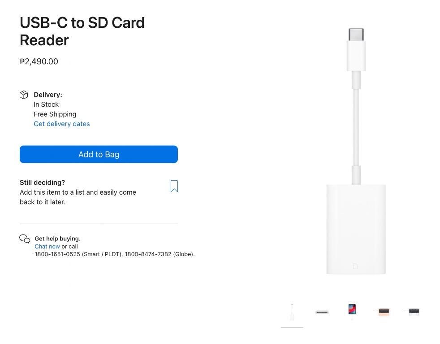Click the Still deciding? heading
This screenshot has width=440, height=344.
pos(42,183)
